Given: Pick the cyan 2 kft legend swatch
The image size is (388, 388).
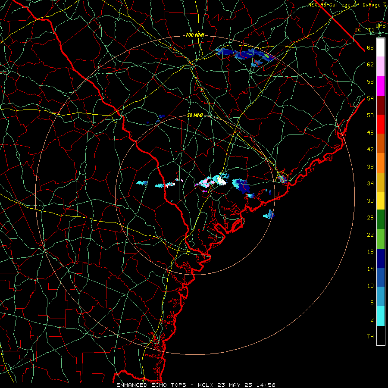Looking at the screenshot, I should click(381, 316).
